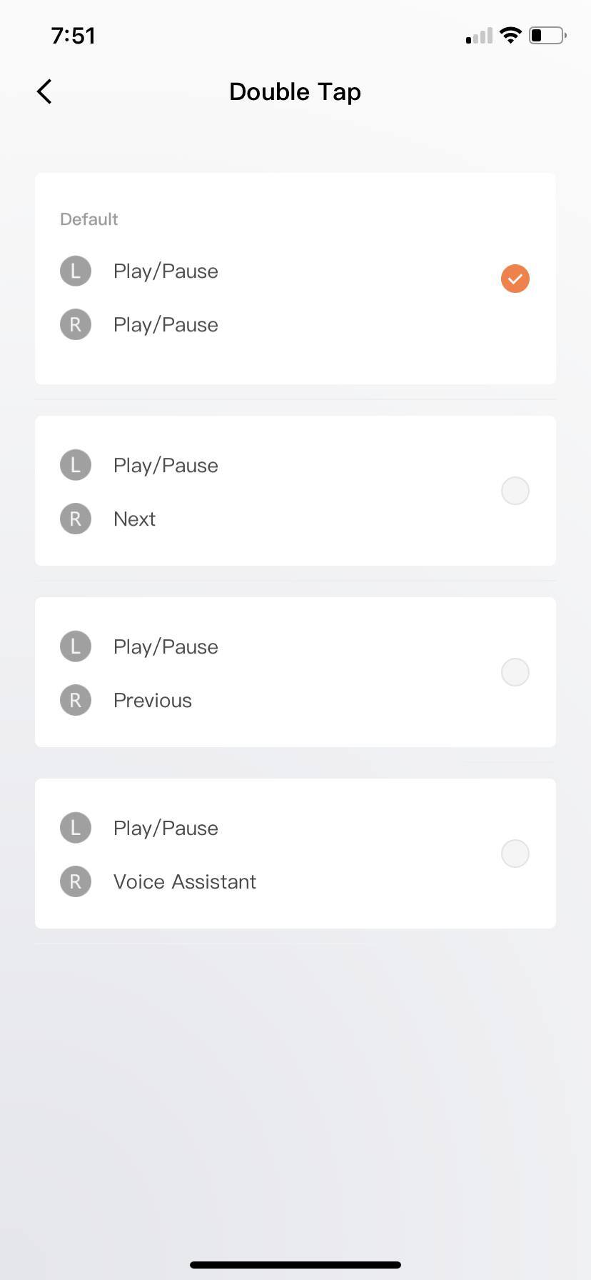591x1280 pixels.
Task: Tap the L icon in the Voice Assistant card
Action: click(76, 828)
